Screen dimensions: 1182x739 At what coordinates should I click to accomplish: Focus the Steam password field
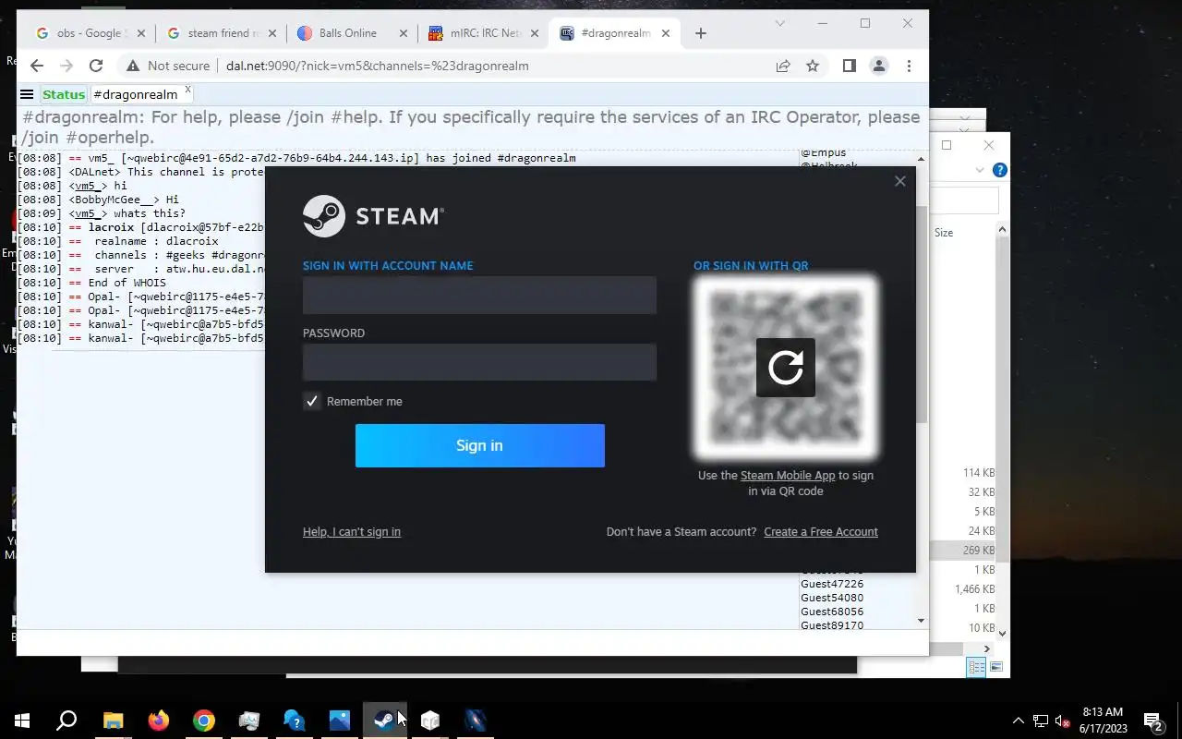point(479,362)
